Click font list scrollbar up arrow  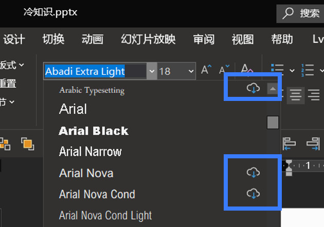click(x=273, y=89)
